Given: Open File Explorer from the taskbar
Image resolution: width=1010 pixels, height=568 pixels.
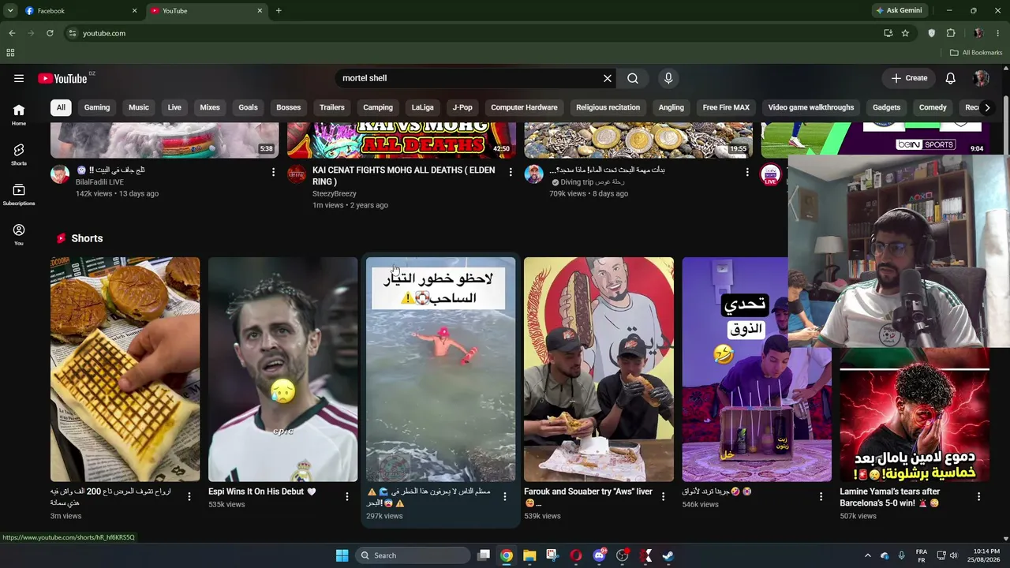Looking at the screenshot, I should click(529, 555).
